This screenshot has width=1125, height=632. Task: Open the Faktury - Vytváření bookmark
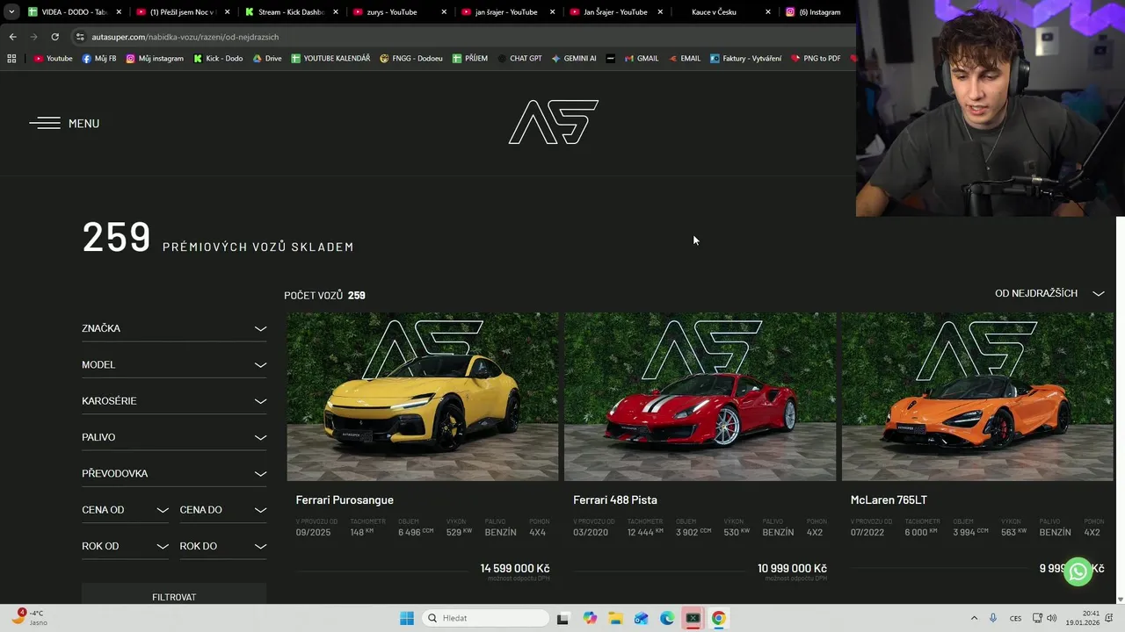(x=745, y=59)
